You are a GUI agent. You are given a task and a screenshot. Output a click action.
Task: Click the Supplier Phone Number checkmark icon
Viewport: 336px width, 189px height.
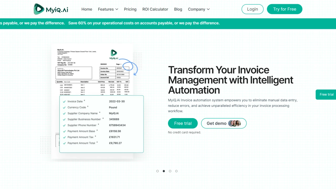(64, 125)
